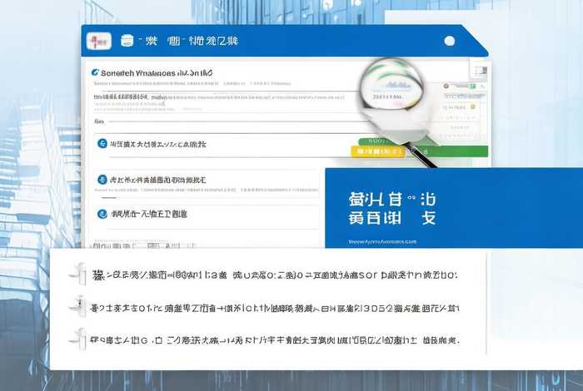Click the small green square in right sidebar

472,87
